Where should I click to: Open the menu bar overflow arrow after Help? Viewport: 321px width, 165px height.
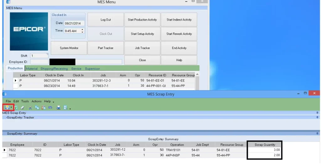(53, 102)
